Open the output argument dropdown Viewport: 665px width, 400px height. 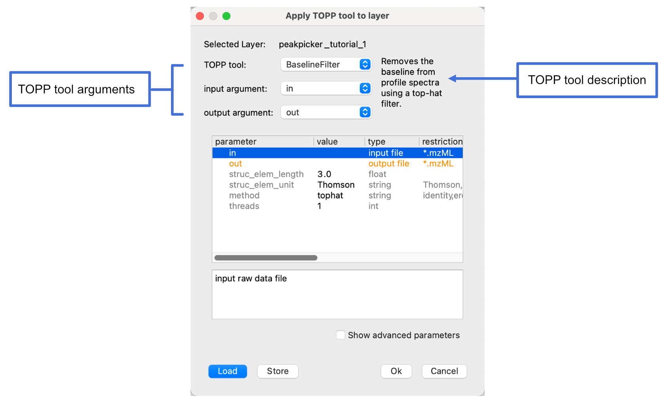pos(325,112)
